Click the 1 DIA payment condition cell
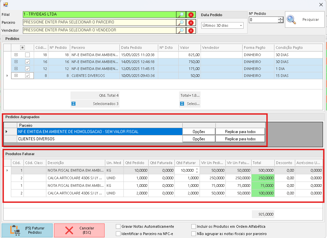 pos(298,69)
